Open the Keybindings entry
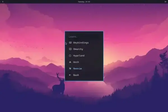Image resolution: width=168 pixels, height=112 pixels. [x=84, y=43]
